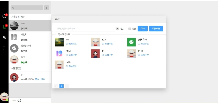Select online friend 123 in the friends list
218x103 pixels.
click(30, 60)
